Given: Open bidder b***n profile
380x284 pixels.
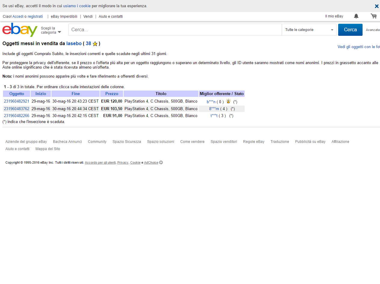Looking at the screenshot, I should (211, 102).
